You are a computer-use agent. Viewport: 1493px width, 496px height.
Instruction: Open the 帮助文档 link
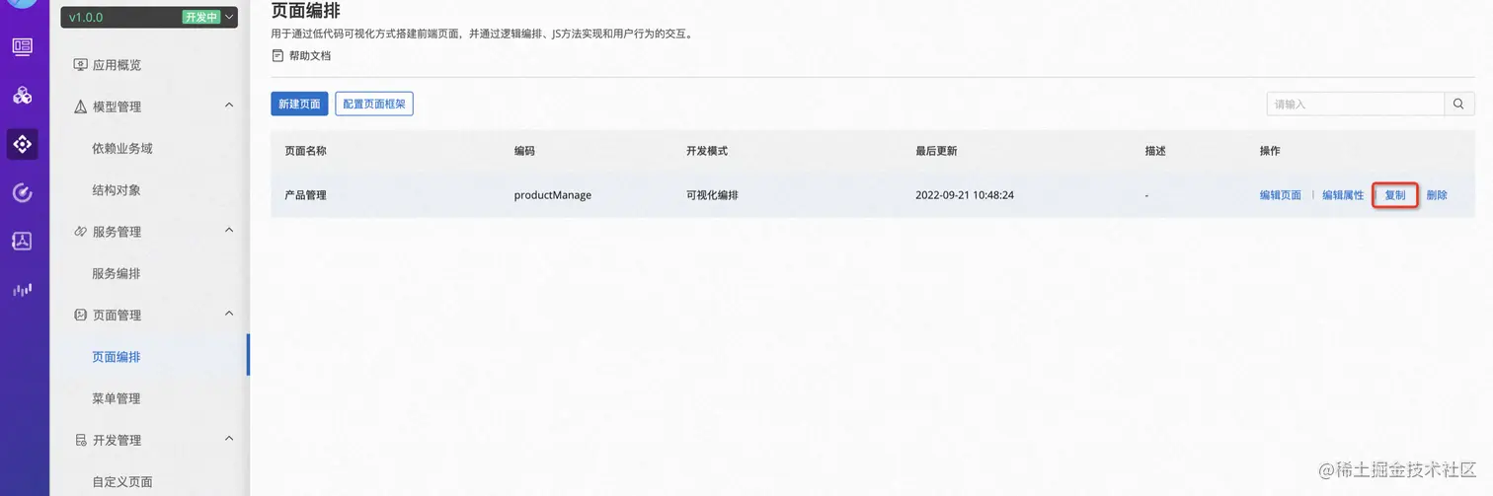pyautogui.click(x=310, y=56)
